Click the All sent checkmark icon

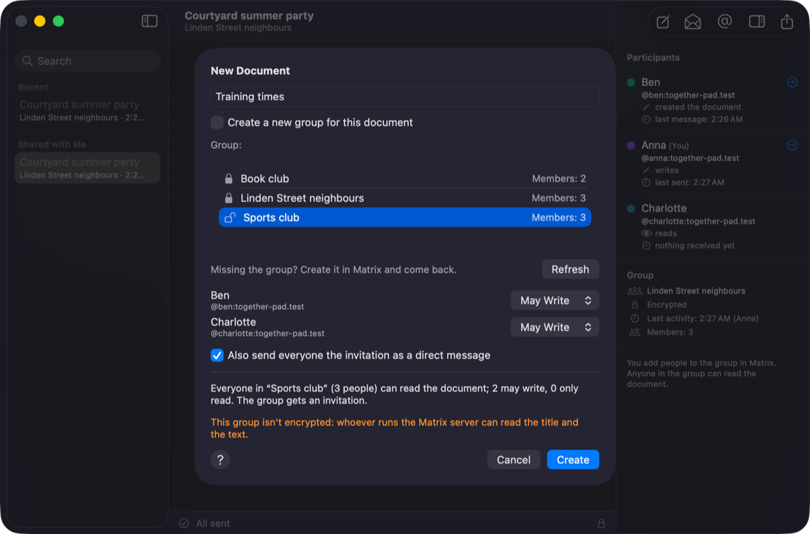(x=184, y=523)
